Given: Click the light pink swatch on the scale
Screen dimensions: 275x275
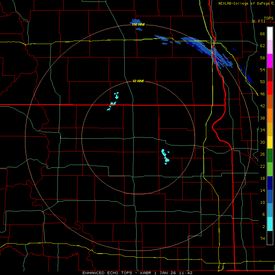Looking at the screenshot, I should click(x=270, y=47).
